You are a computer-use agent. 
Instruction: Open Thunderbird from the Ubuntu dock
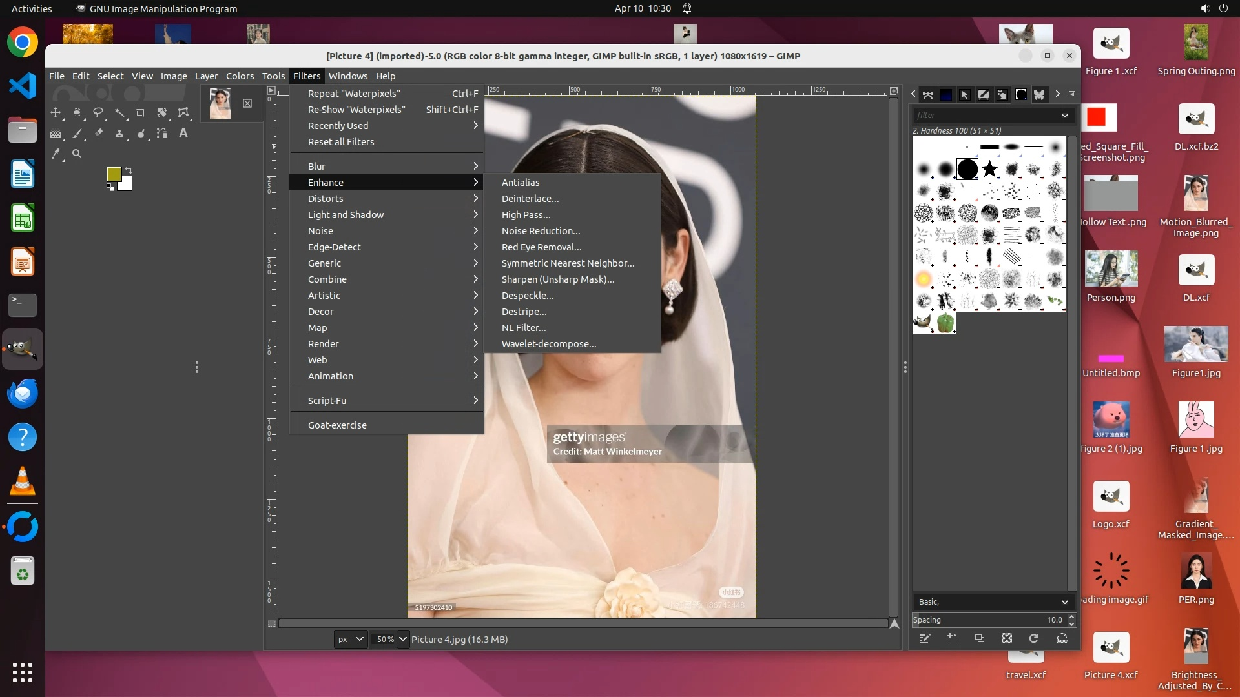(x=23, y=394)
